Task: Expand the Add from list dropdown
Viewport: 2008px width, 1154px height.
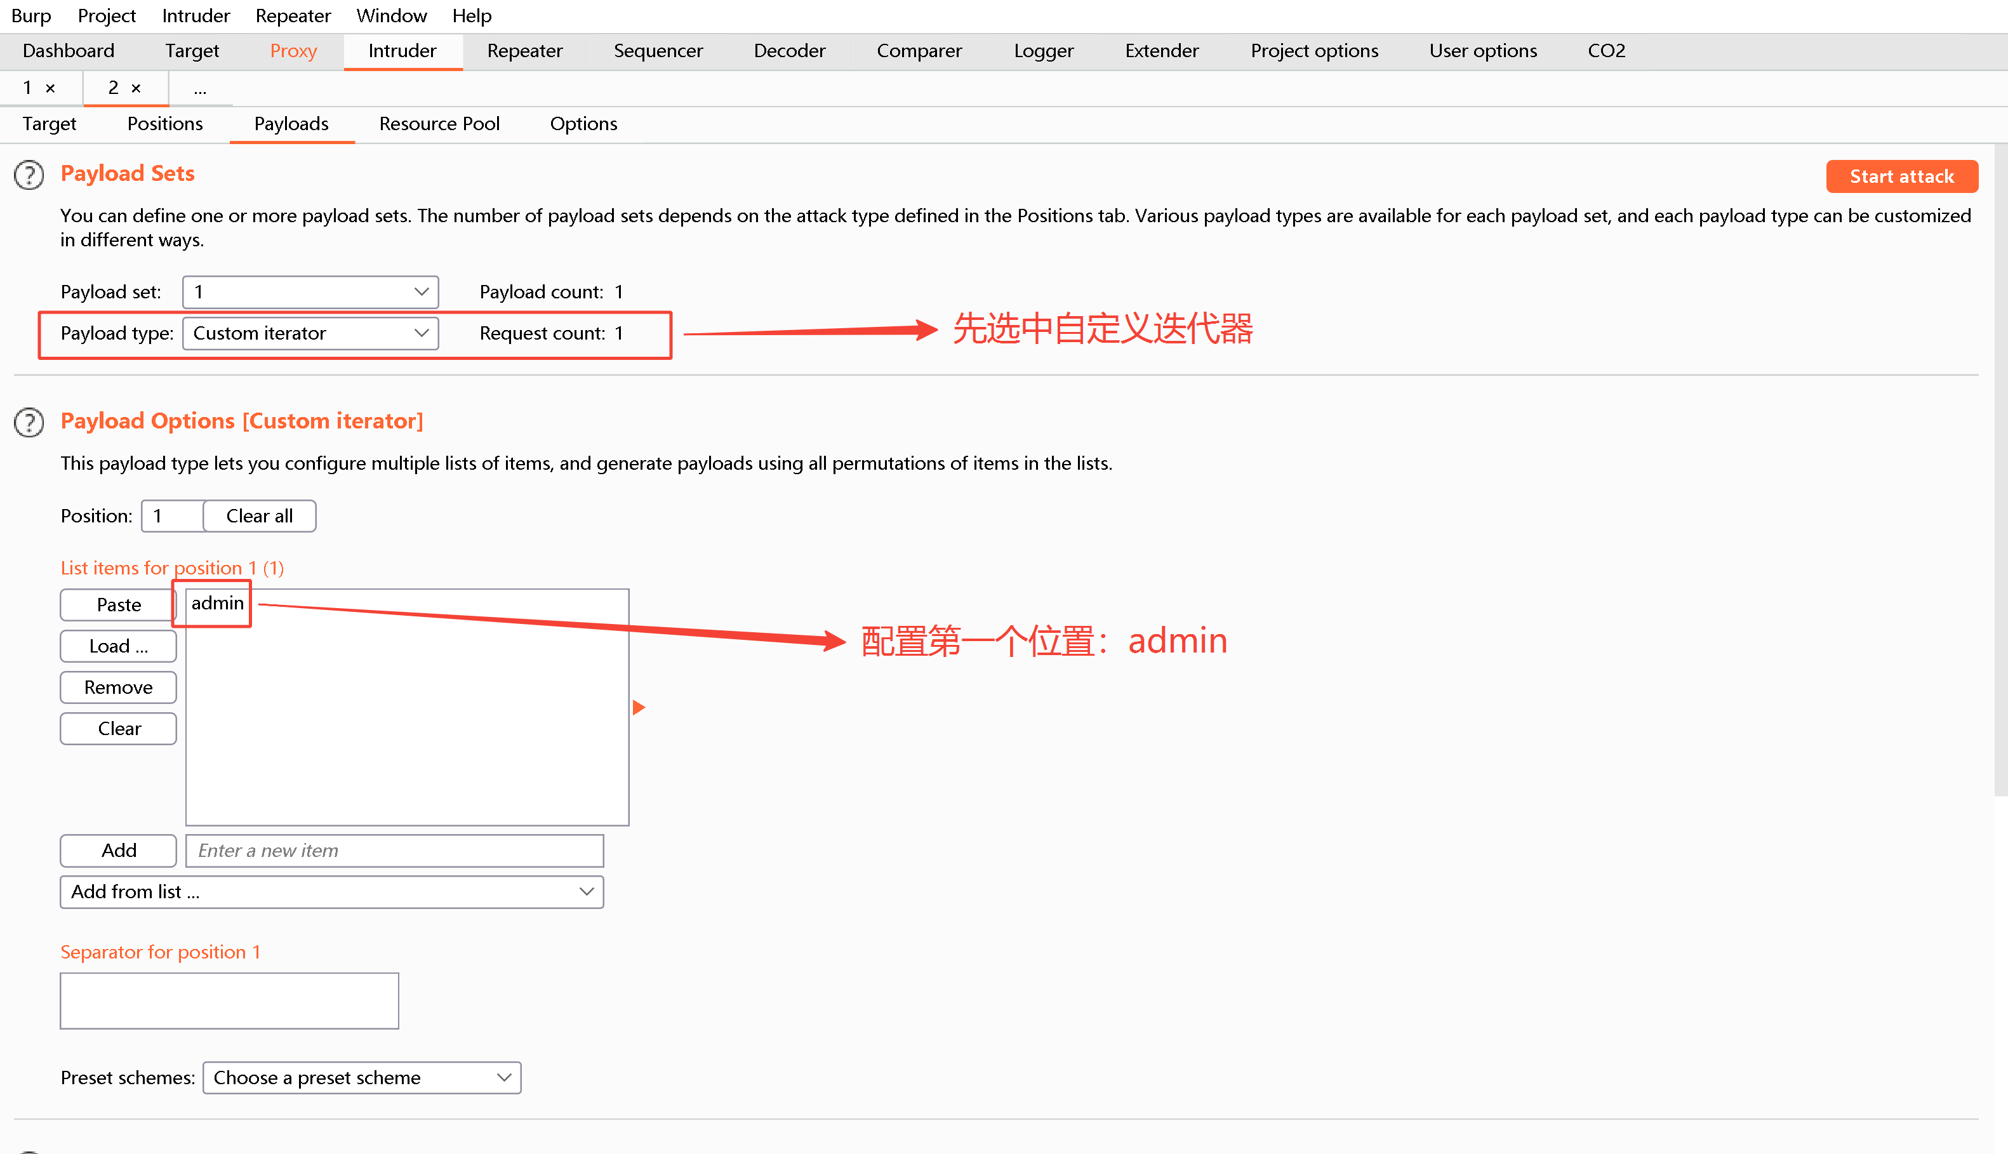Action: click(331, 892)
